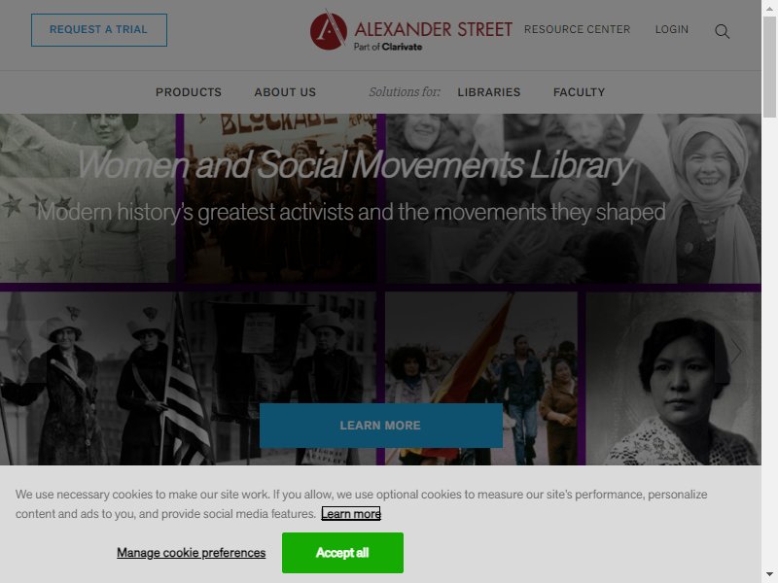Click the Login link
Screen dimensions: 778x583
672,29
